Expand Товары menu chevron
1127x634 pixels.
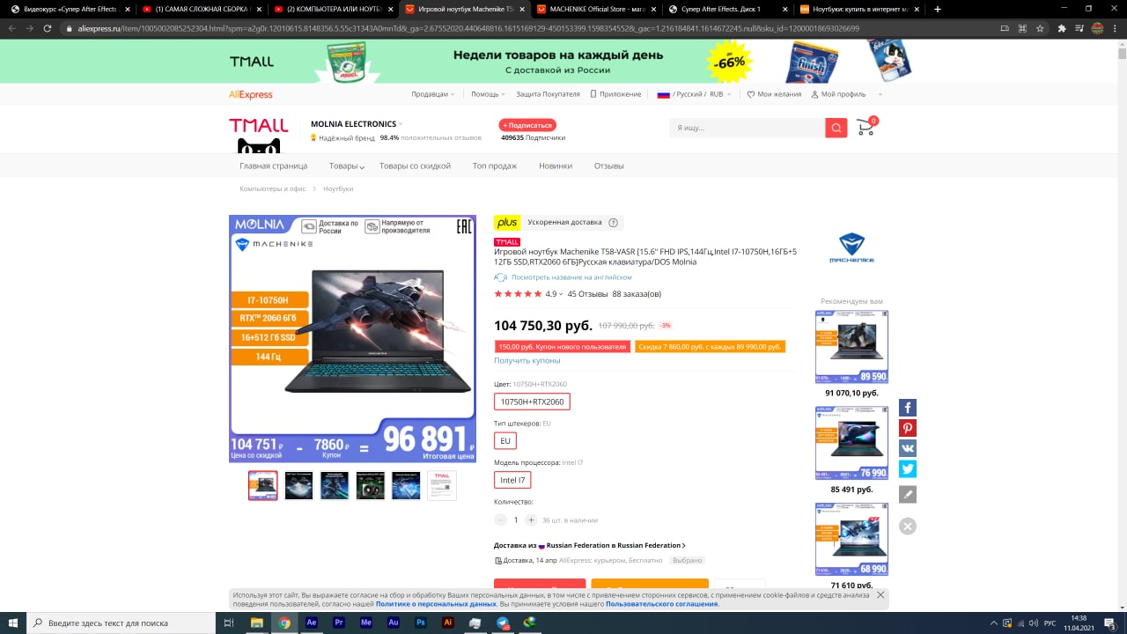click(x=362, y=166)
